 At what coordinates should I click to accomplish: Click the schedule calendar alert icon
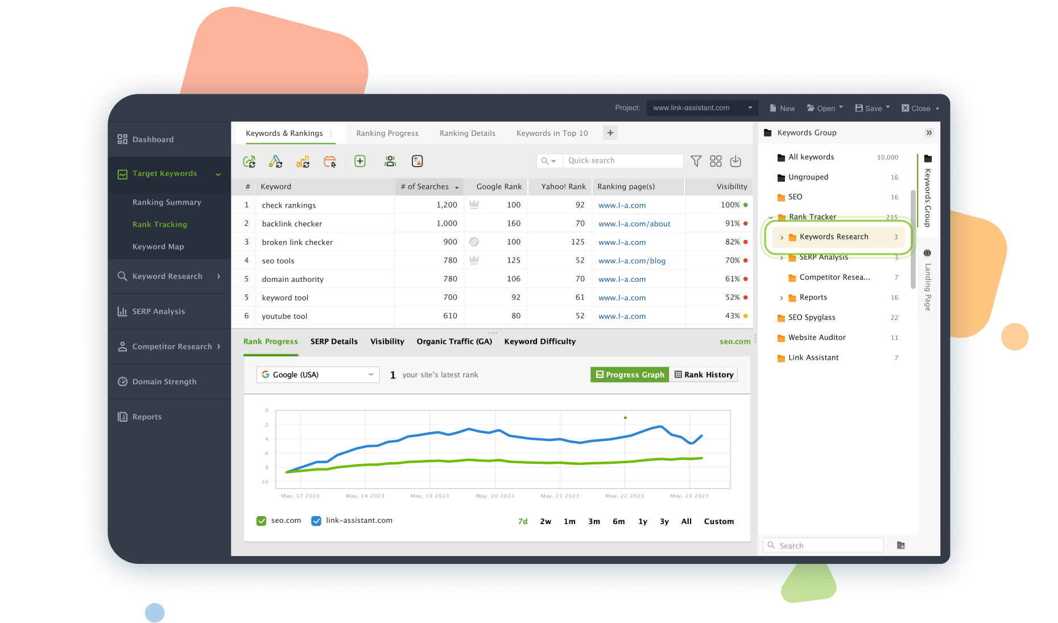tap(330, 161)
